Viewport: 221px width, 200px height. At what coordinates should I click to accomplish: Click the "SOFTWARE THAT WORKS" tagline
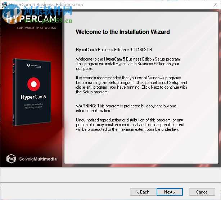(x=36, y=28)
